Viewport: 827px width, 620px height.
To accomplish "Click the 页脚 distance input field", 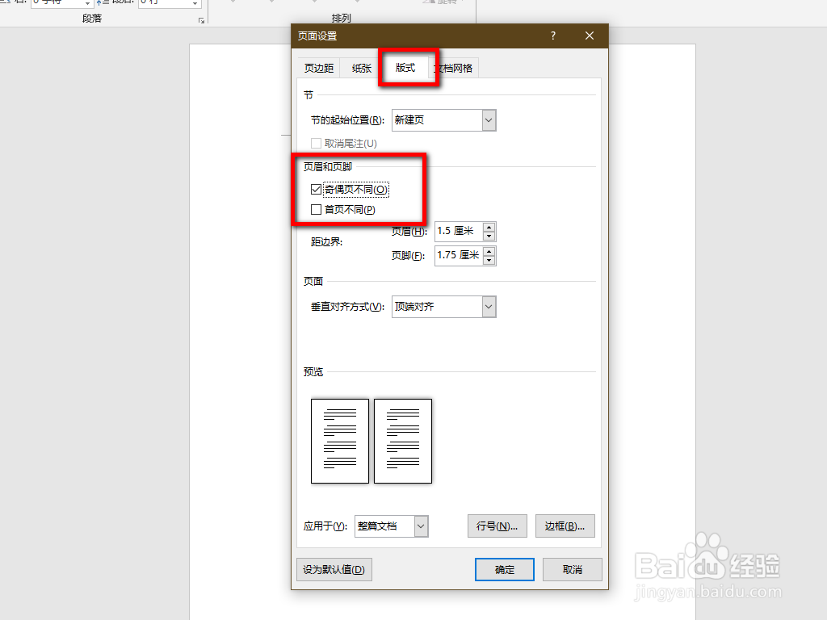I will click(x=459, y=255).
